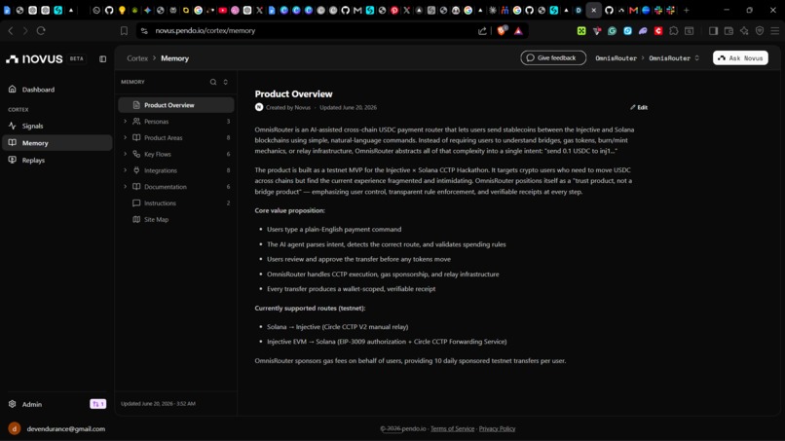Screen dimensions: 785x441
Task: Open Terms of Service link
Action: pyautogui.click(x=452, y=428)
